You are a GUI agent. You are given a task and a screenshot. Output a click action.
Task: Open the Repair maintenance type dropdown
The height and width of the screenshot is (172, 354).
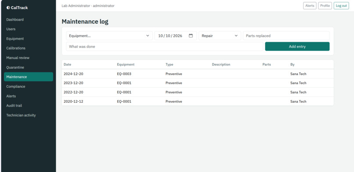click(220, 36)
